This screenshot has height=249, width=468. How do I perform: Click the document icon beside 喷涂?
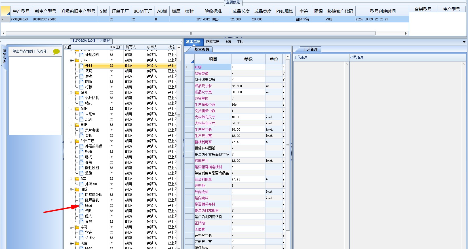pos(82,206)
